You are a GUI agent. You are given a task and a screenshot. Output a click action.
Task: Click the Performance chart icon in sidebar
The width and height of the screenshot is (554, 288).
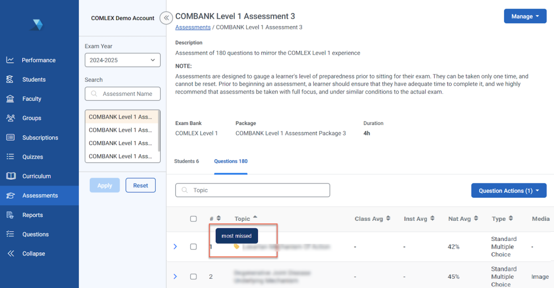coord(10,60)
